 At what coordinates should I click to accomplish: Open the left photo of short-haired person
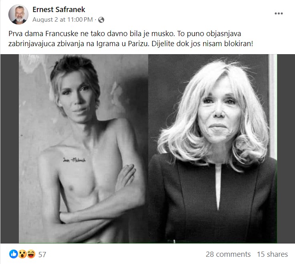83,148
